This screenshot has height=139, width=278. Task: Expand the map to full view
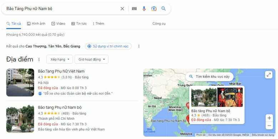[x=269, y=75]
